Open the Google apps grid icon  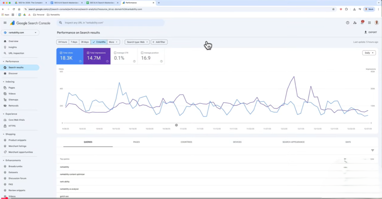pyautogui.click(x=369, y=23)
